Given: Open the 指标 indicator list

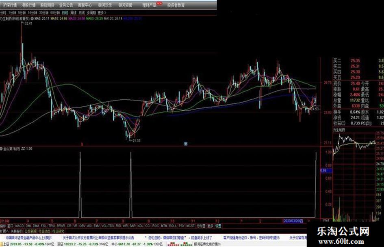Looking at the screenshot, I should tap(3, 226).
